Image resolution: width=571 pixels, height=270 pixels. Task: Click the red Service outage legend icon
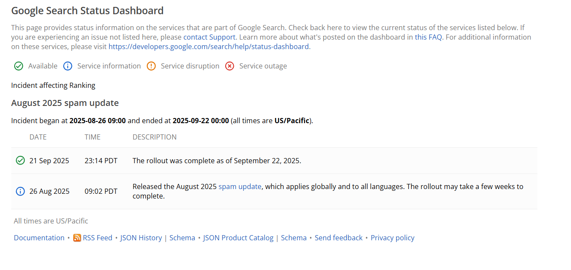[230, 66]
